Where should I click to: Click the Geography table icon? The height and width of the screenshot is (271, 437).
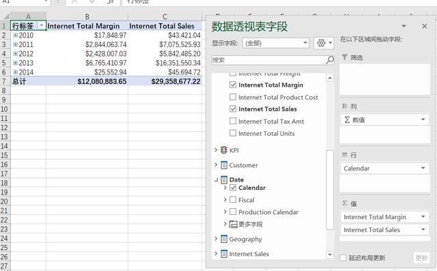point(224,239)
